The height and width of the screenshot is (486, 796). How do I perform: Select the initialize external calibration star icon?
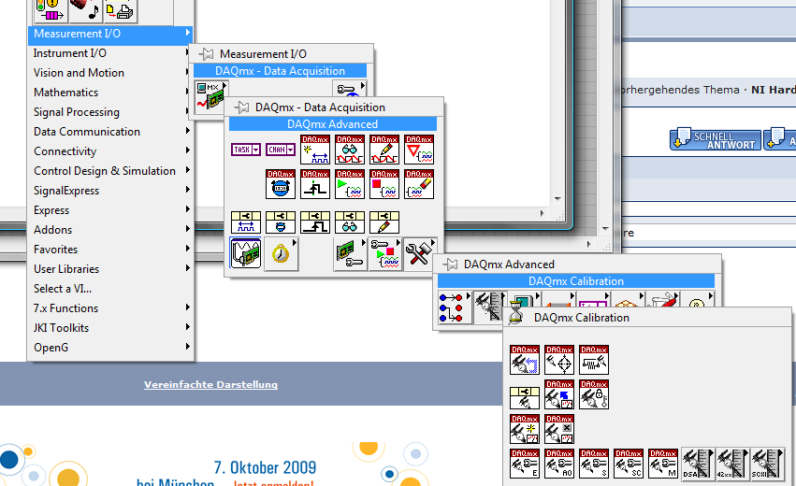point(525,429)
